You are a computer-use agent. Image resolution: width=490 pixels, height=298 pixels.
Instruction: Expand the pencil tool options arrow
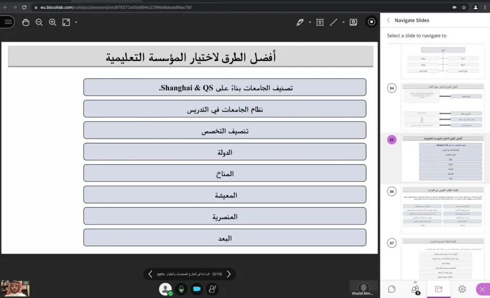(x=309, y=22)
